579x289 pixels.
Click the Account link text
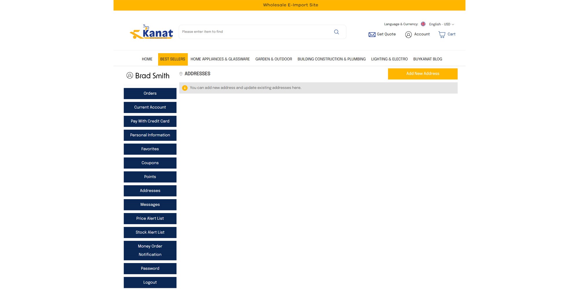click(422, 34)
